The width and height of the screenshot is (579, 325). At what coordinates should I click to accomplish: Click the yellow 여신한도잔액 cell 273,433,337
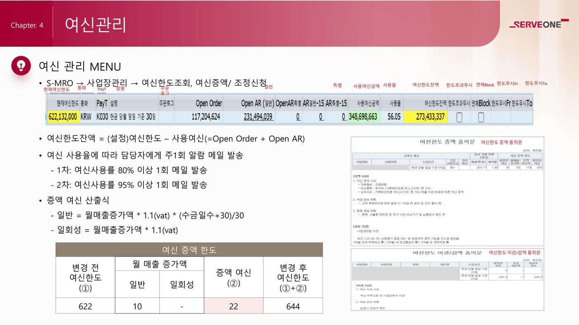click(425, 117)
